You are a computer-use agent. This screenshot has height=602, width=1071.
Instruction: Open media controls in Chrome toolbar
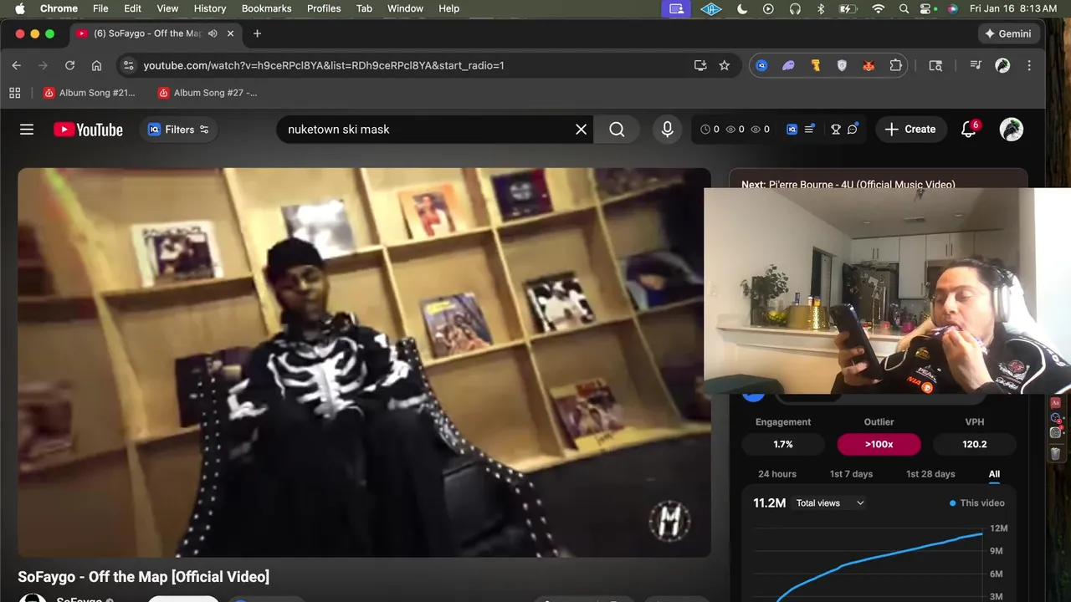[976, 65]
